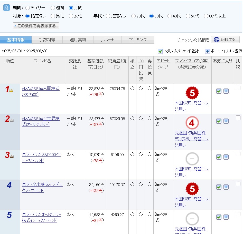Screen dimensions: 243x234
Task: Favorite 楽天・プラス・S&P500 fund
Action: coord(219,157)
